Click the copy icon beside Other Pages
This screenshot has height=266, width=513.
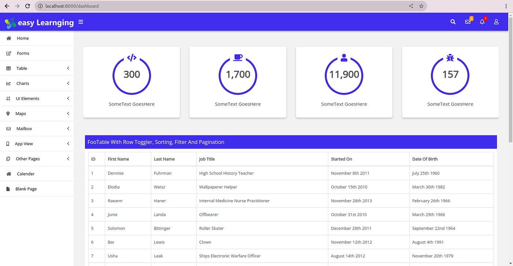tap(8, 159)
